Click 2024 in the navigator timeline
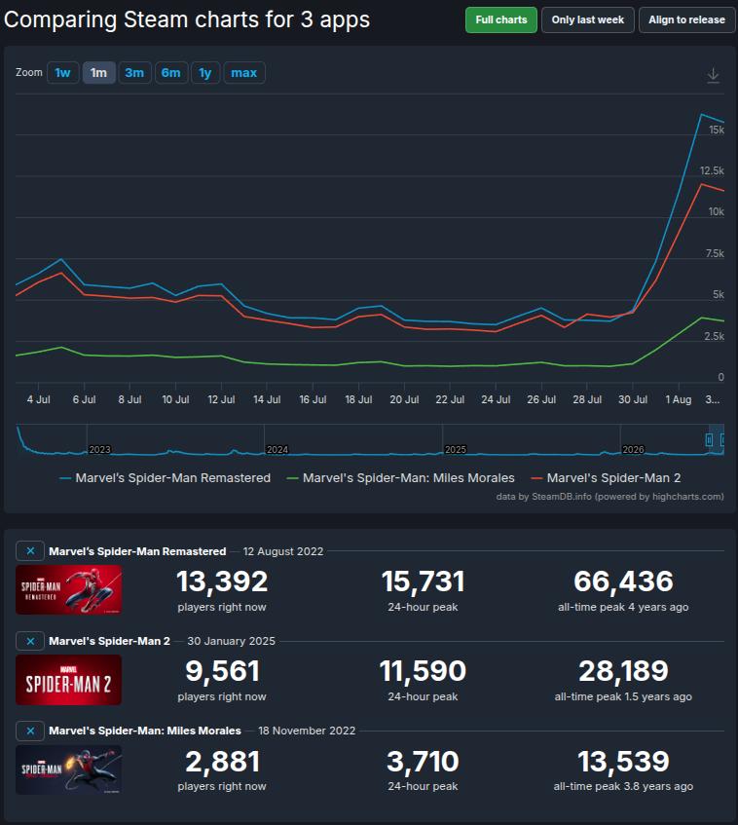Viewport: 738px width, 825px height. (x=277, y=449)
